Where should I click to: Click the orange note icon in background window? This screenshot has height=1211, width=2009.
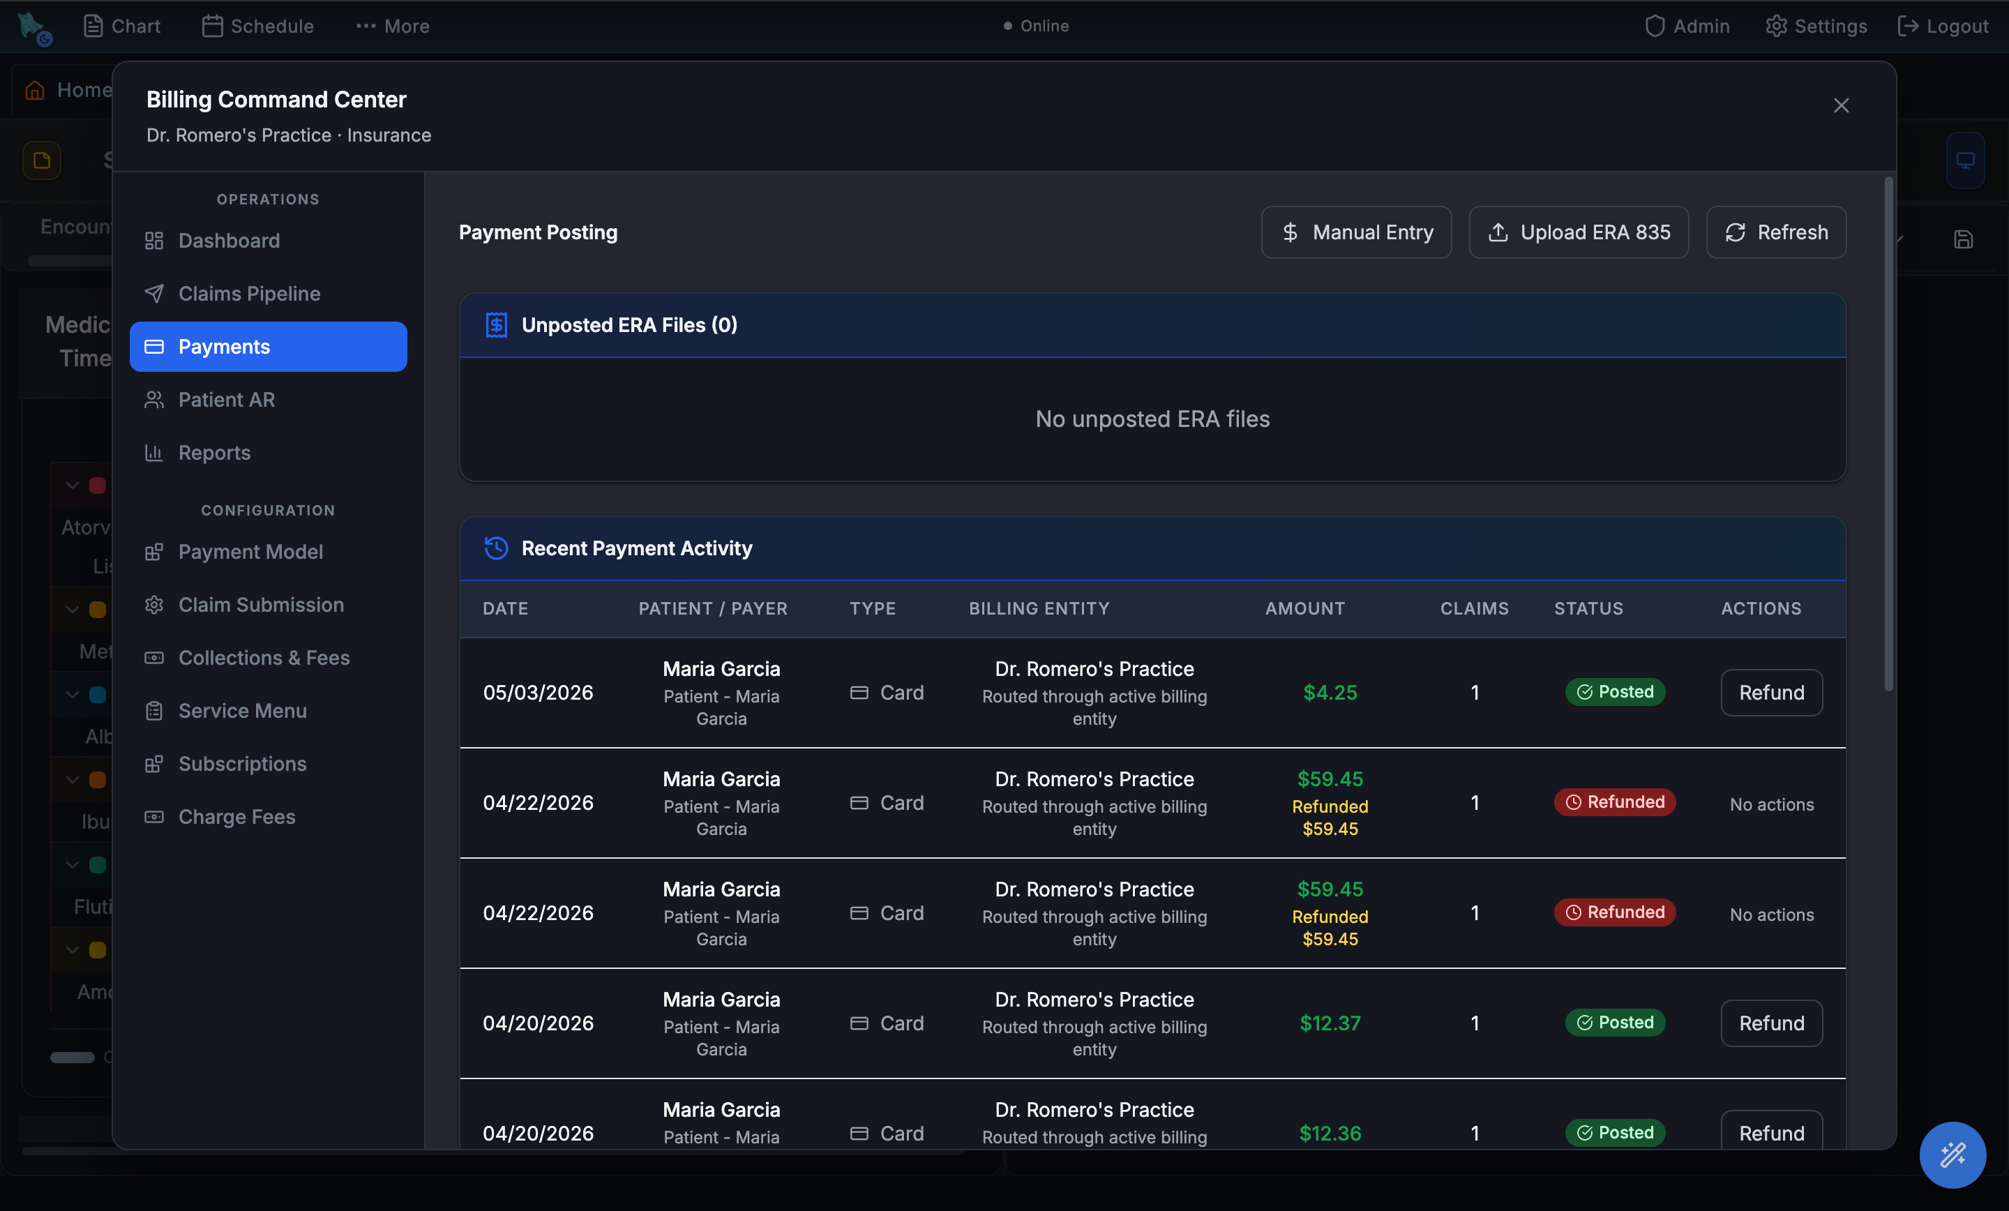(x=42, y=160)
